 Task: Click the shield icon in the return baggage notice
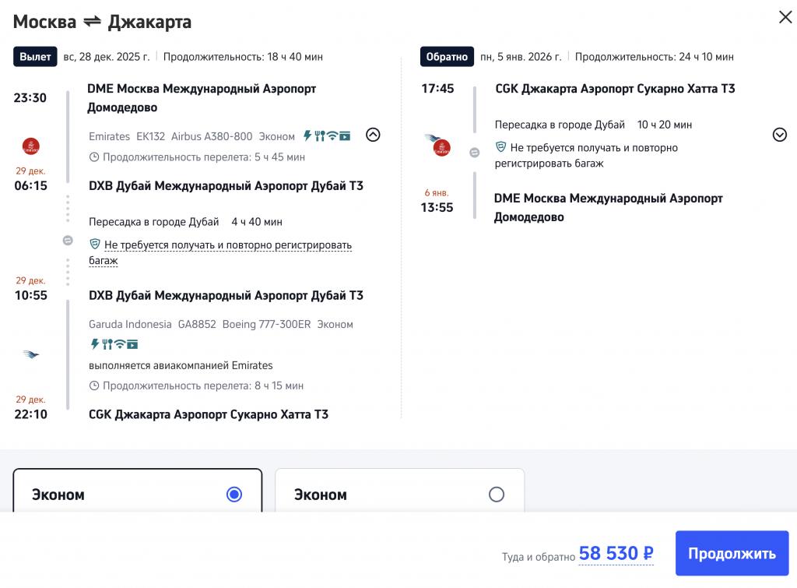500,147
